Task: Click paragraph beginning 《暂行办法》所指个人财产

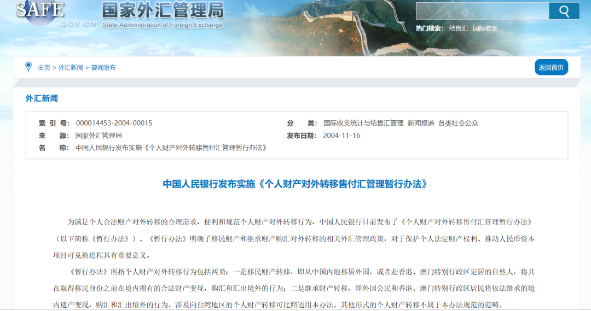Action: click(x=294, y=289)
